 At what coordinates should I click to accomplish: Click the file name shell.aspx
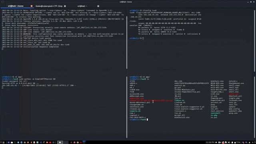point(234,85)
